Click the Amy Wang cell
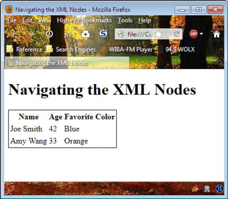 29,141
